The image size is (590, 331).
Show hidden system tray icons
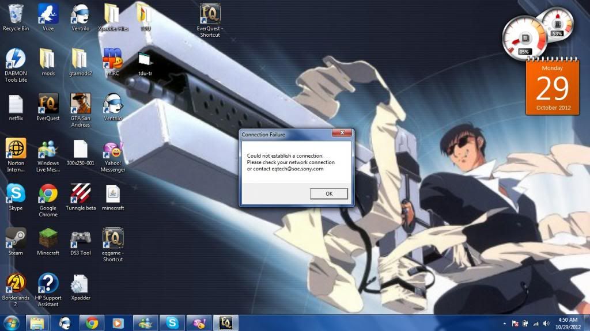[x=505, y=324]
